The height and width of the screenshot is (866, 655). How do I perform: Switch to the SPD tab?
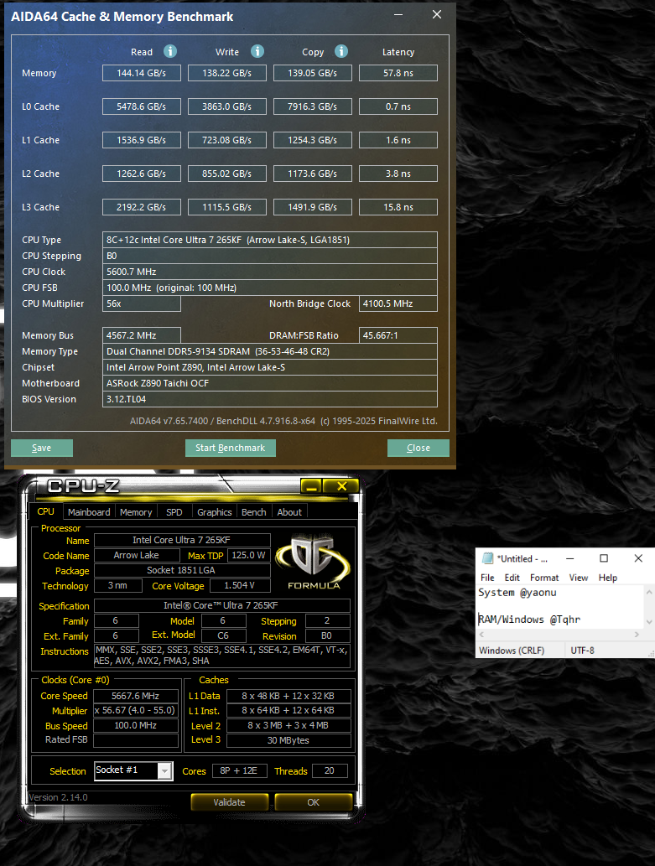(x=174, y=512)
